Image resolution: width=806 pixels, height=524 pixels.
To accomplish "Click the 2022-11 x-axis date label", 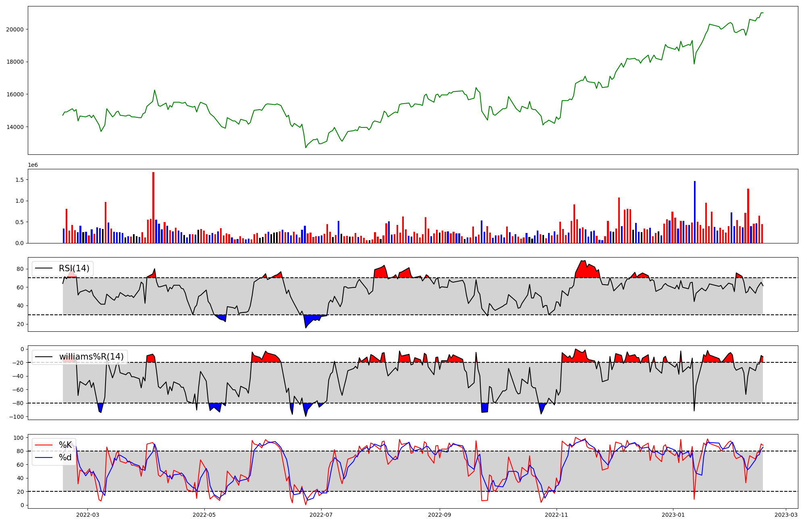I will 556,515.
